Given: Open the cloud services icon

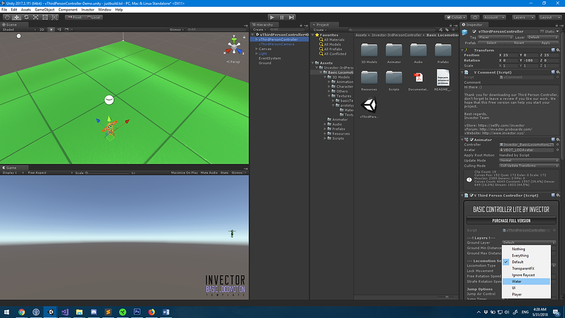Looking at the screenshot, I should (475, 18).
